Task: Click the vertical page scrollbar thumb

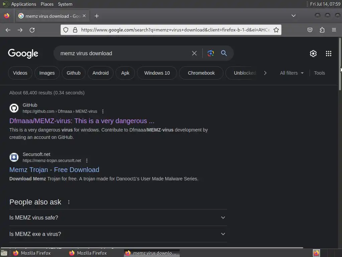Action: tap(340, 64)
